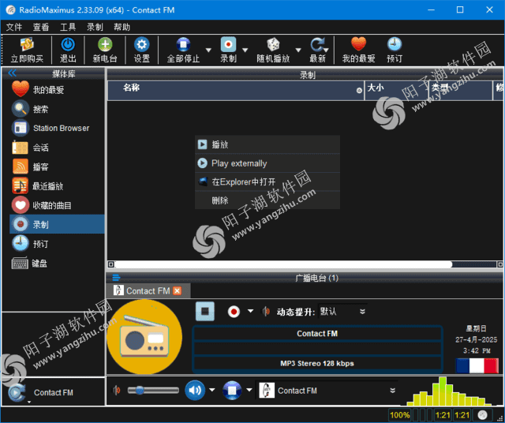Mute audio with the blue speaker button
This screenshot has height=423, width=505.
click(195, 390)
